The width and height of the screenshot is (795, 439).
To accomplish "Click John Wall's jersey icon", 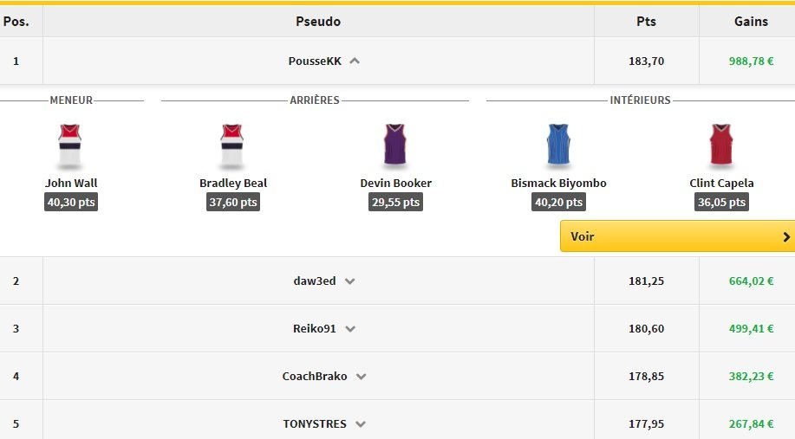I will click(x=70, y=146).
